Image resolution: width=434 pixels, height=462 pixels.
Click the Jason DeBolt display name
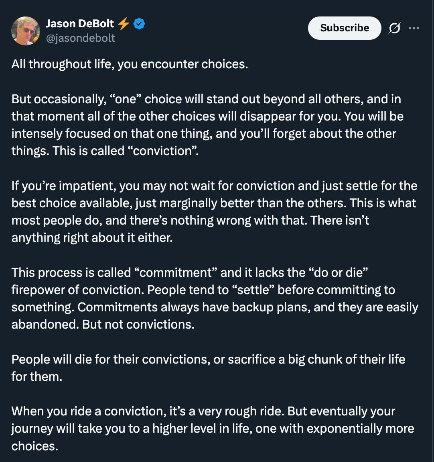(80, 24)
